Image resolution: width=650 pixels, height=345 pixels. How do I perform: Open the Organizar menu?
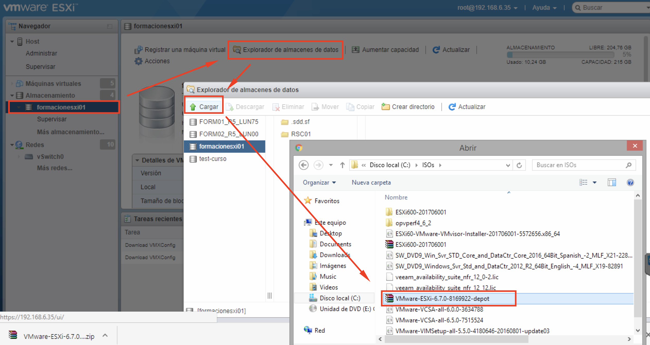point(319,183)
